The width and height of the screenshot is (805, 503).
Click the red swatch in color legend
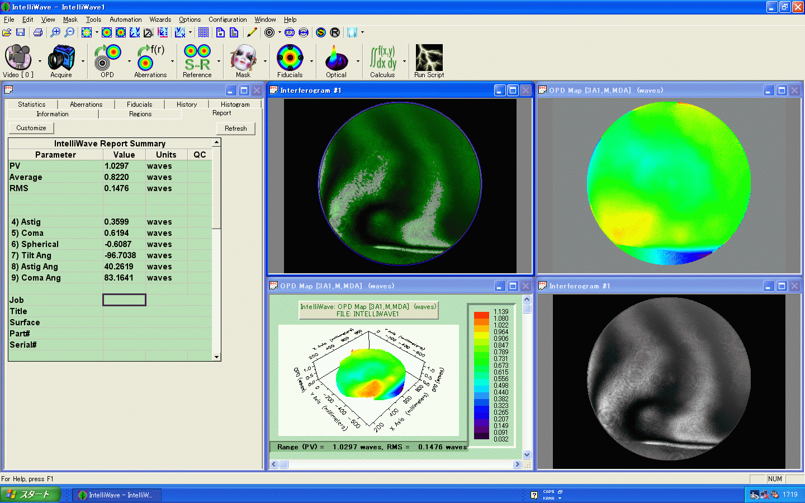(x=481, y=316)
